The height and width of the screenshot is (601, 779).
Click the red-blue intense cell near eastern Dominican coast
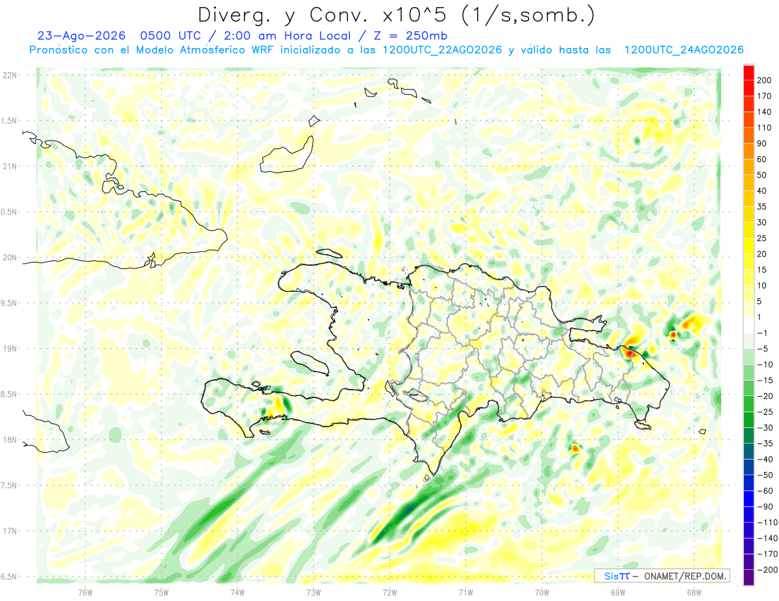pyautogui.click(x=629, y=353)
